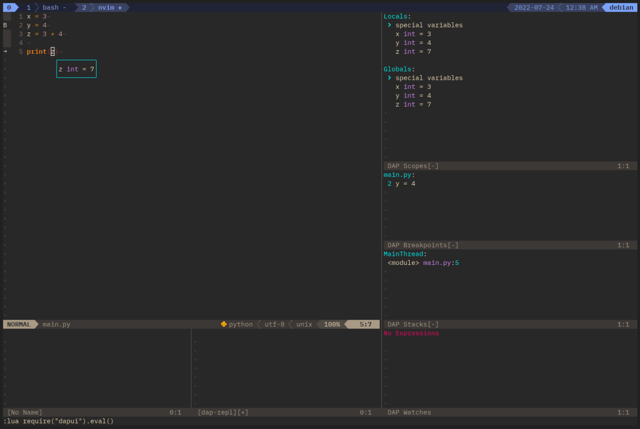Click utf-8 encoding in statusline
Viewport: 640px width, 429px height.
pos(275,324)
